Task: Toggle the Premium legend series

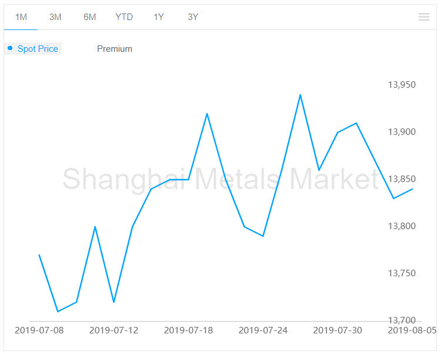Action: (x=115, y=49)
